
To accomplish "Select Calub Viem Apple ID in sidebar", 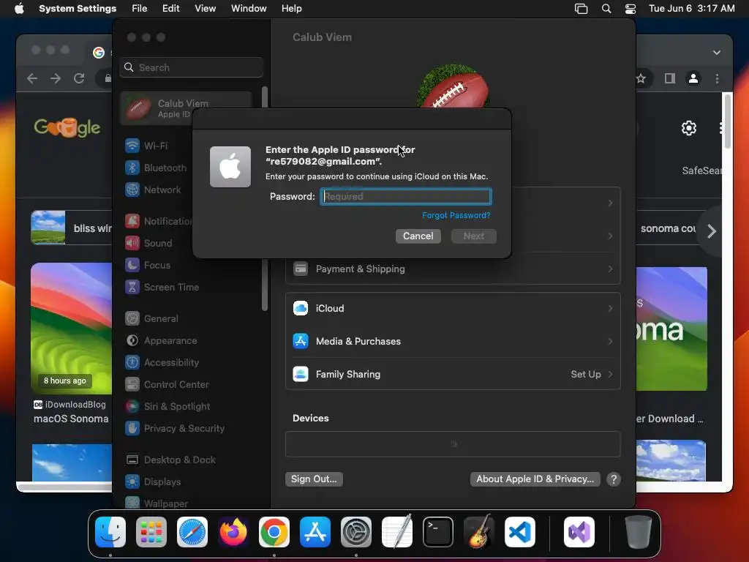I will pos(187,108).
